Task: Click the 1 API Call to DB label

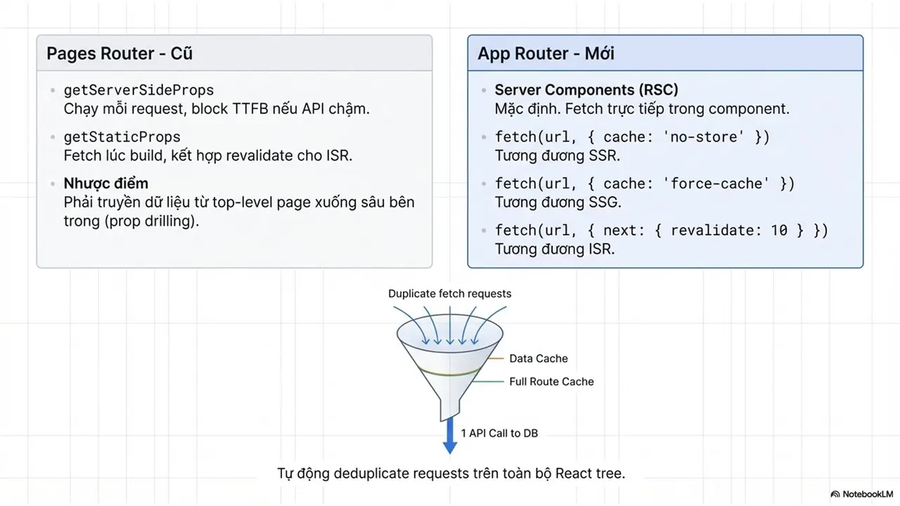Action: (500, 434)
